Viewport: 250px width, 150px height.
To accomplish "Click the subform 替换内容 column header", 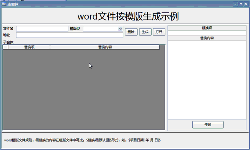I will (105, 47).
